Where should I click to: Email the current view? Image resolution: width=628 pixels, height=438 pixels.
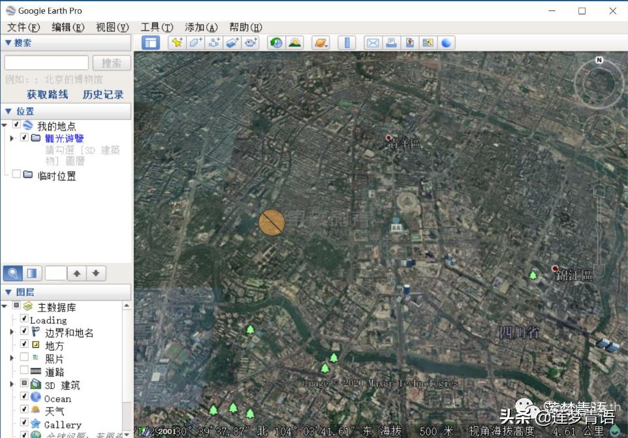pyautogui.click(x=374, y=42)
